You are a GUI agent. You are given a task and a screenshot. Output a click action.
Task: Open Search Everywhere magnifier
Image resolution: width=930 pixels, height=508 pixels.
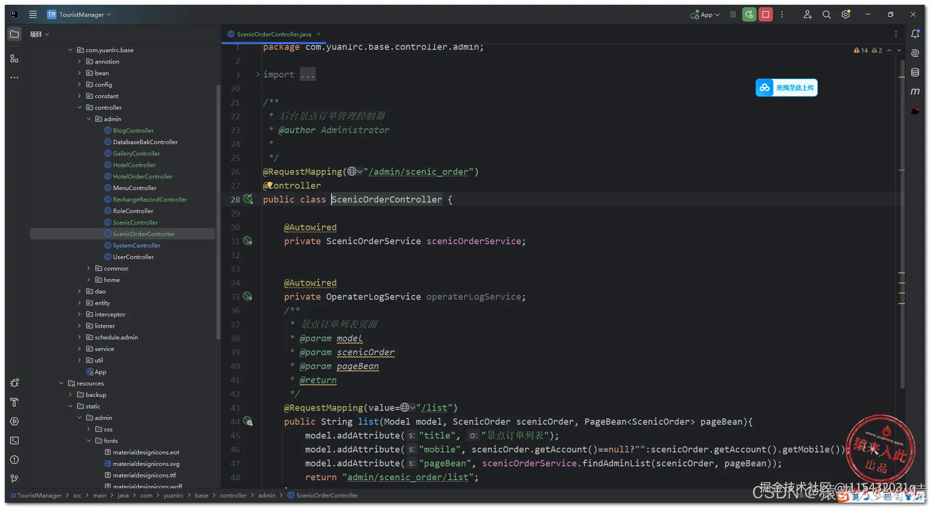tap(827, 14)
